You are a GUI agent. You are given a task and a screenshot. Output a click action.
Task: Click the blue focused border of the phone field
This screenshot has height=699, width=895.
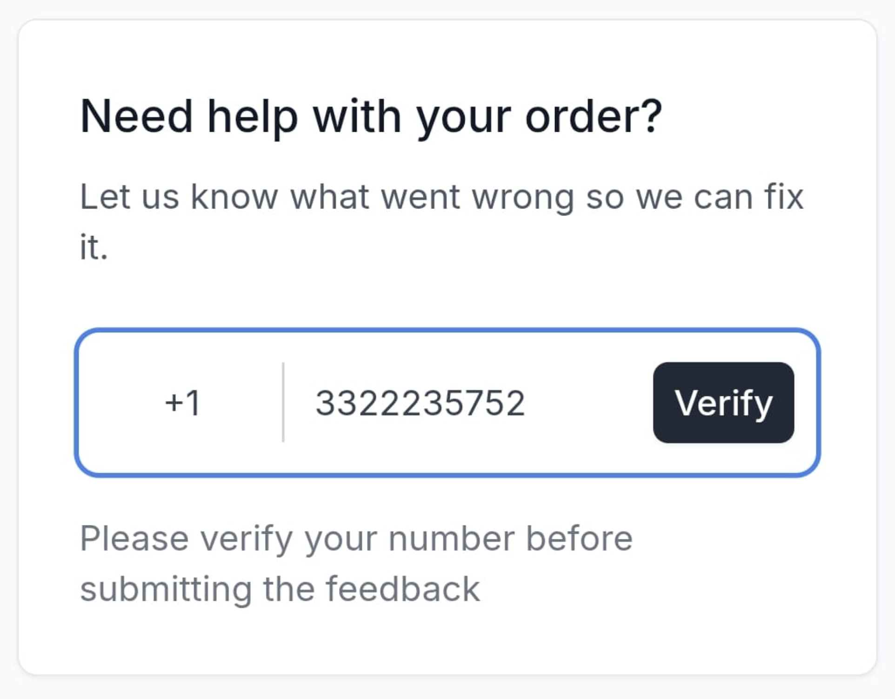[447, 330]
